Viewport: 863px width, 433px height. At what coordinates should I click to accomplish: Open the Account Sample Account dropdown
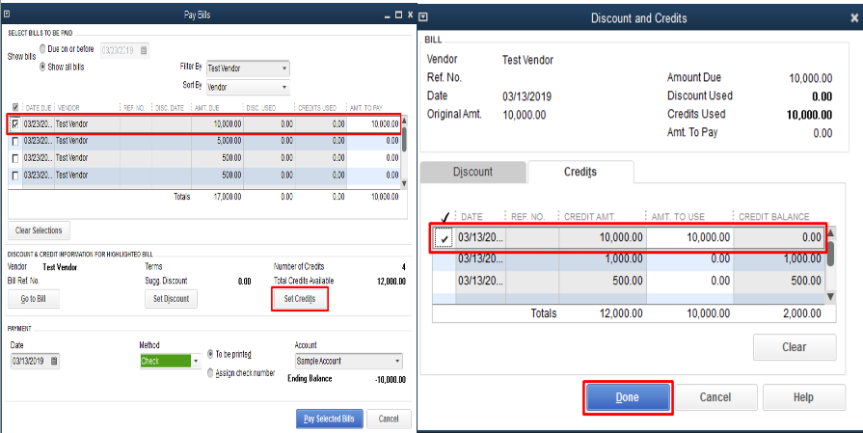coord(397,362)
